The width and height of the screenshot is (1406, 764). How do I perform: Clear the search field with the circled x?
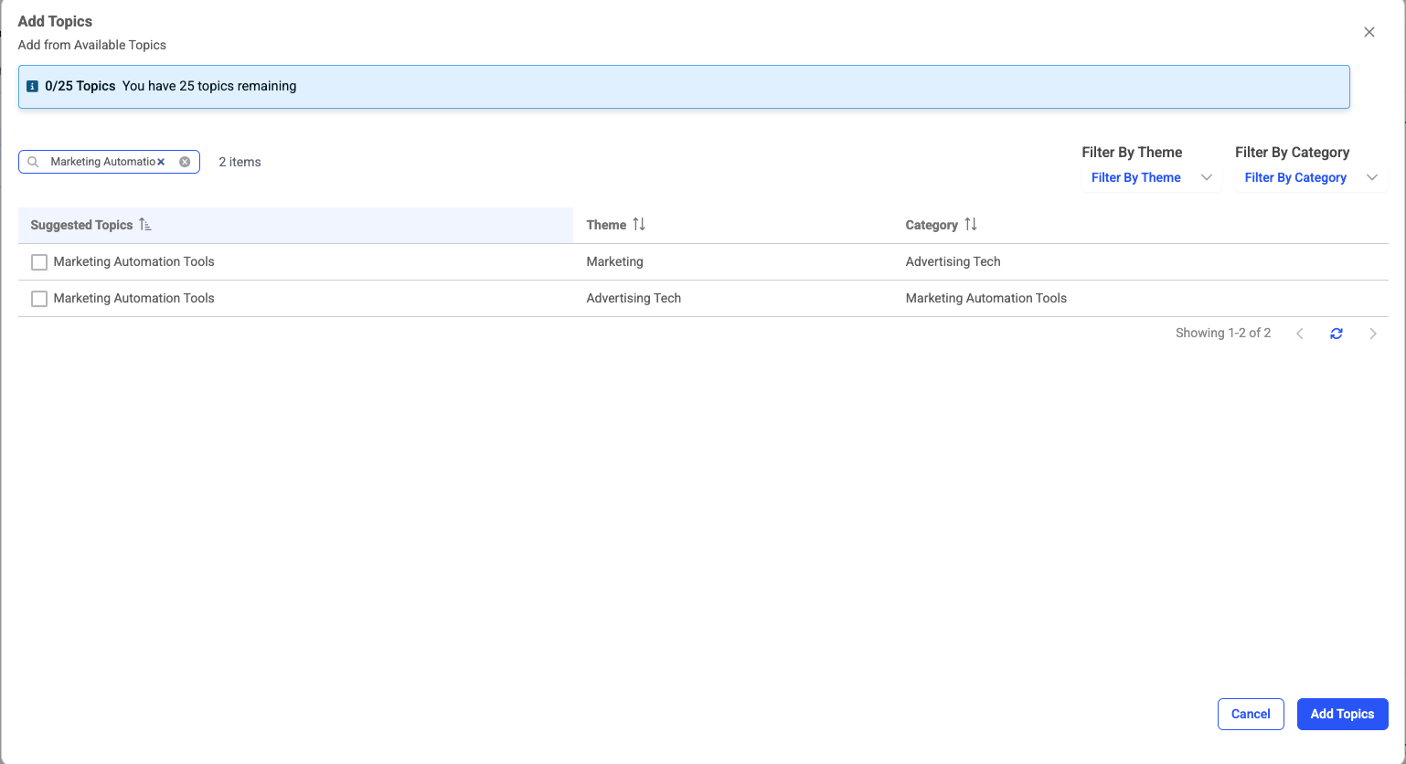coord(185,162)
